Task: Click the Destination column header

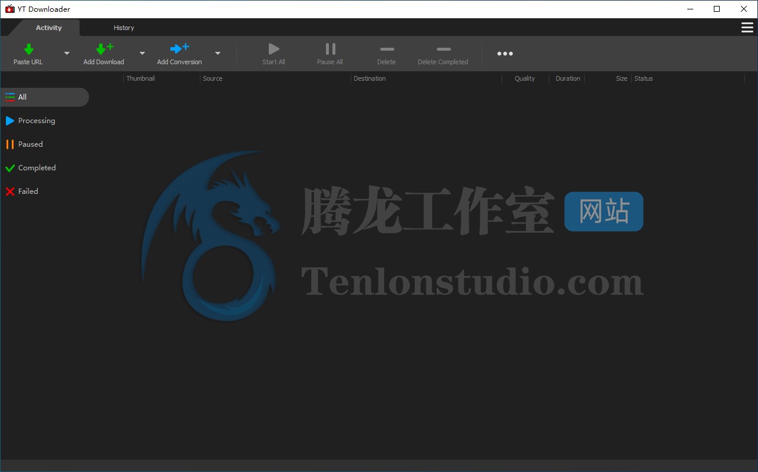Action: (x=426, y=78)
